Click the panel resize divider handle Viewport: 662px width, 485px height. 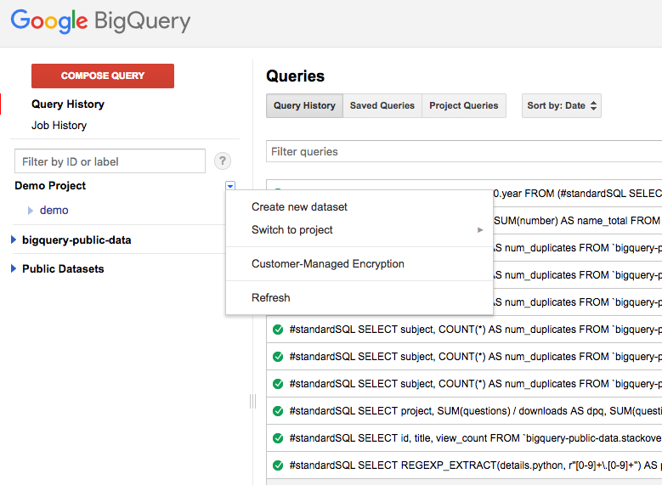(x=252, y=401)
